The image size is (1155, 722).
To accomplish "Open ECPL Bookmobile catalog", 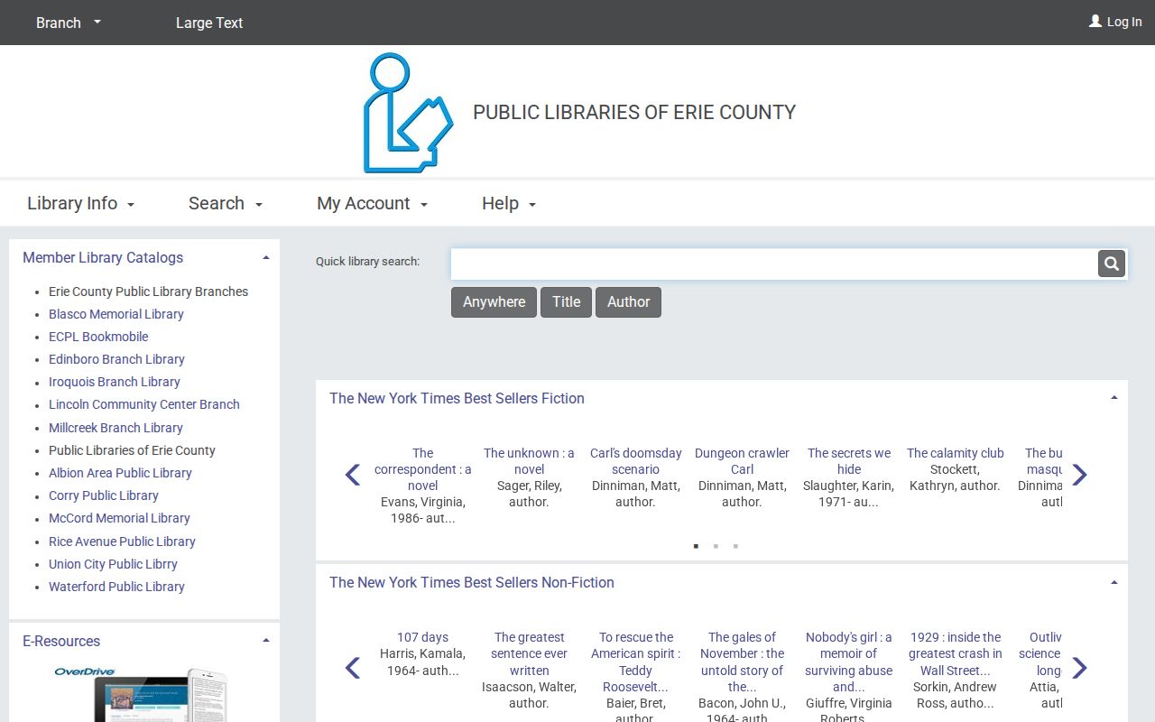I will tap(98, 337).
